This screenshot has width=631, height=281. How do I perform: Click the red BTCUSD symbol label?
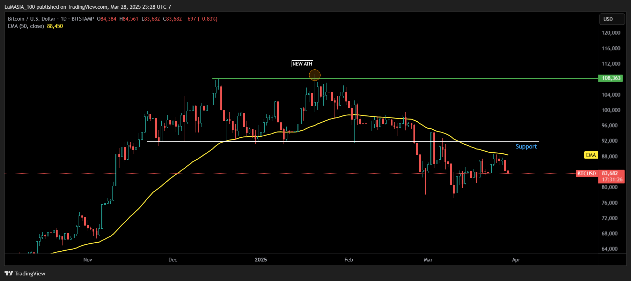click(x=586, y=174)
